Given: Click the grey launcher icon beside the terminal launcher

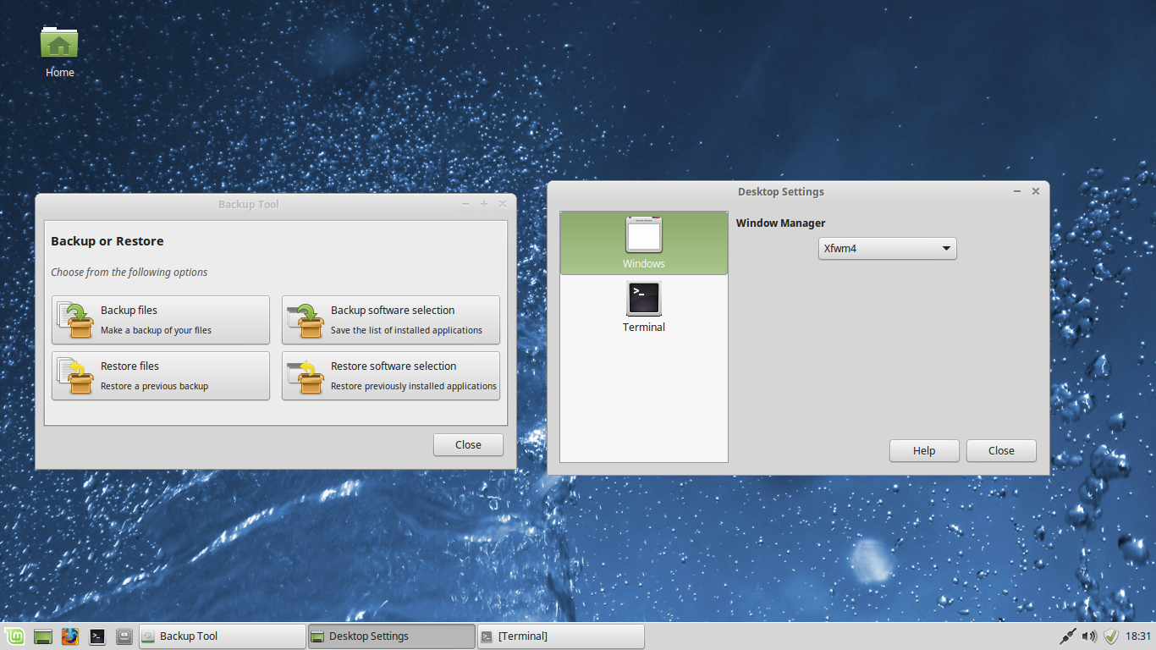Looking at the screenshot, I should (x=124, y=636).
